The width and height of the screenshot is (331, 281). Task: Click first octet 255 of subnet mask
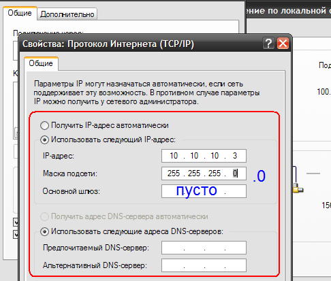[x=174, y=173]
